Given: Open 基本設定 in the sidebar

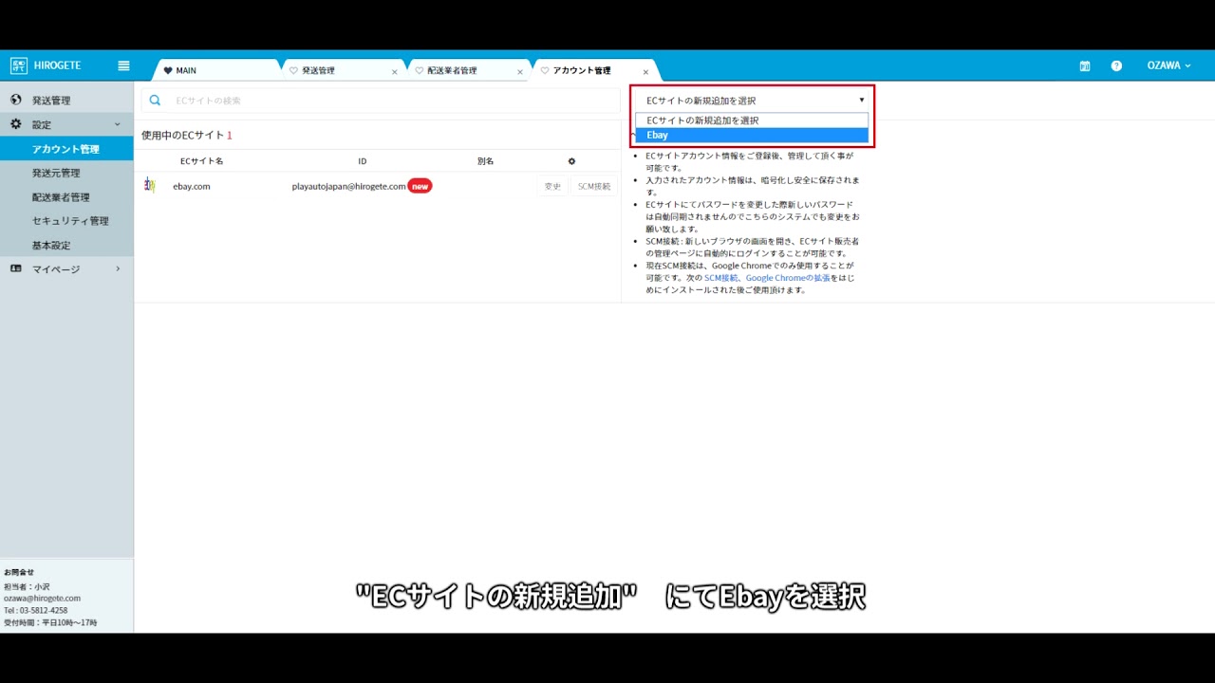Looking at the screenshot, I should (x=66, y=245).
